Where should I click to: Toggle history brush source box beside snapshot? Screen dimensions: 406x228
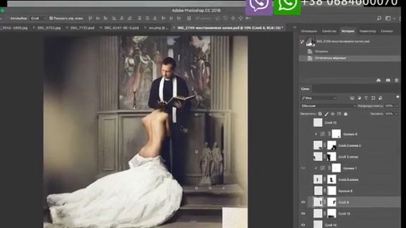pos(302,42)
